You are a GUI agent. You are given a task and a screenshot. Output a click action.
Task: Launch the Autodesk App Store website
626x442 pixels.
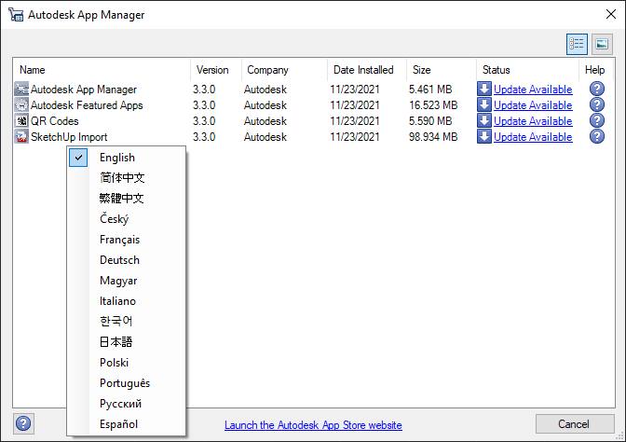[313, 425]
